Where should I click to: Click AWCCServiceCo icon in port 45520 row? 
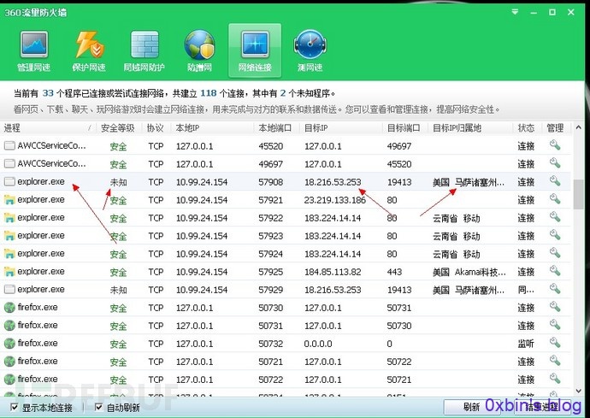click(9, 145)
